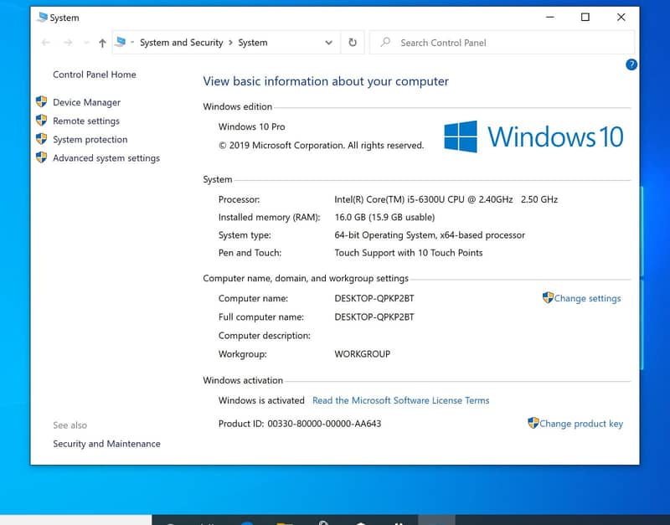This screenshot has height=525, width=670.
Task: Click the 'Windows 10 Pro' edition text
Action: [x=252, y=127]
